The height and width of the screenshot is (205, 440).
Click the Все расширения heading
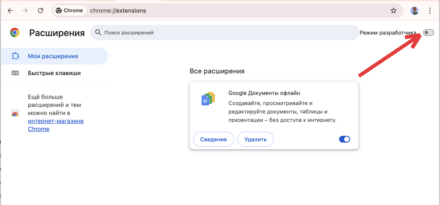pyautogui.click(x=217, y=71)
